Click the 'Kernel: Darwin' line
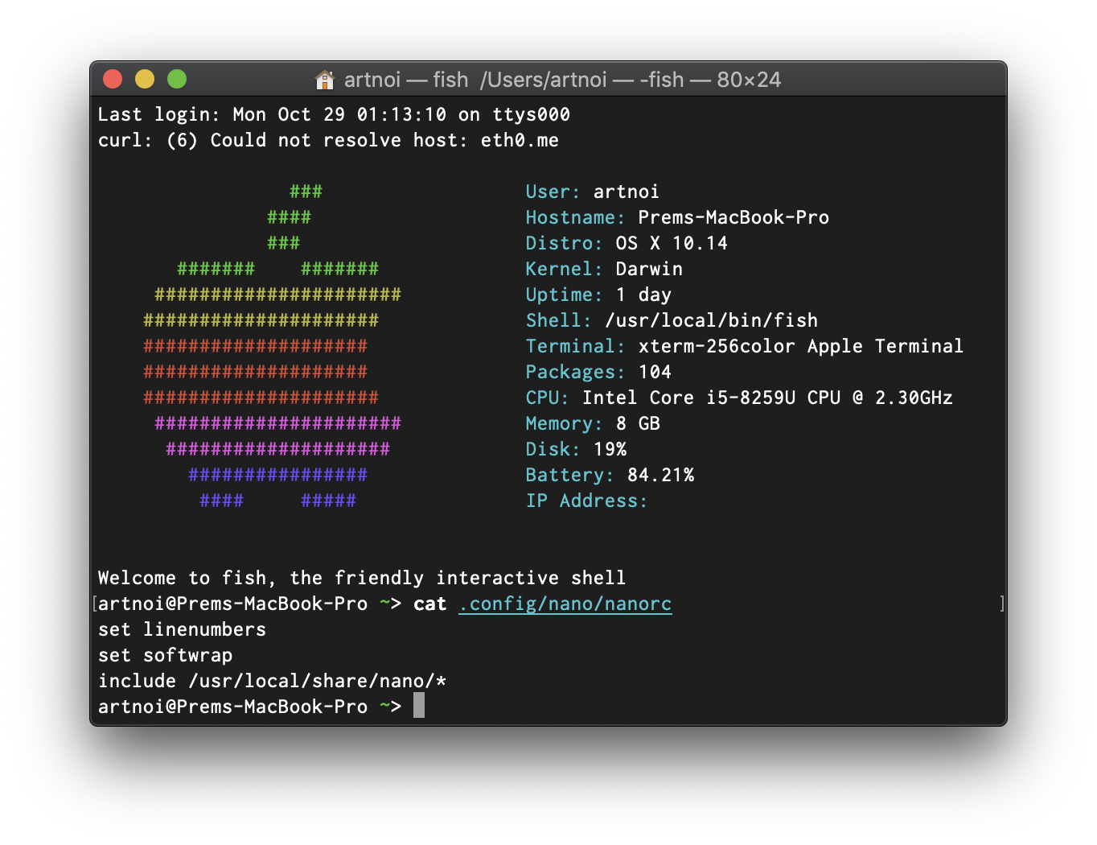1097x845 pixels. point(604,269)
